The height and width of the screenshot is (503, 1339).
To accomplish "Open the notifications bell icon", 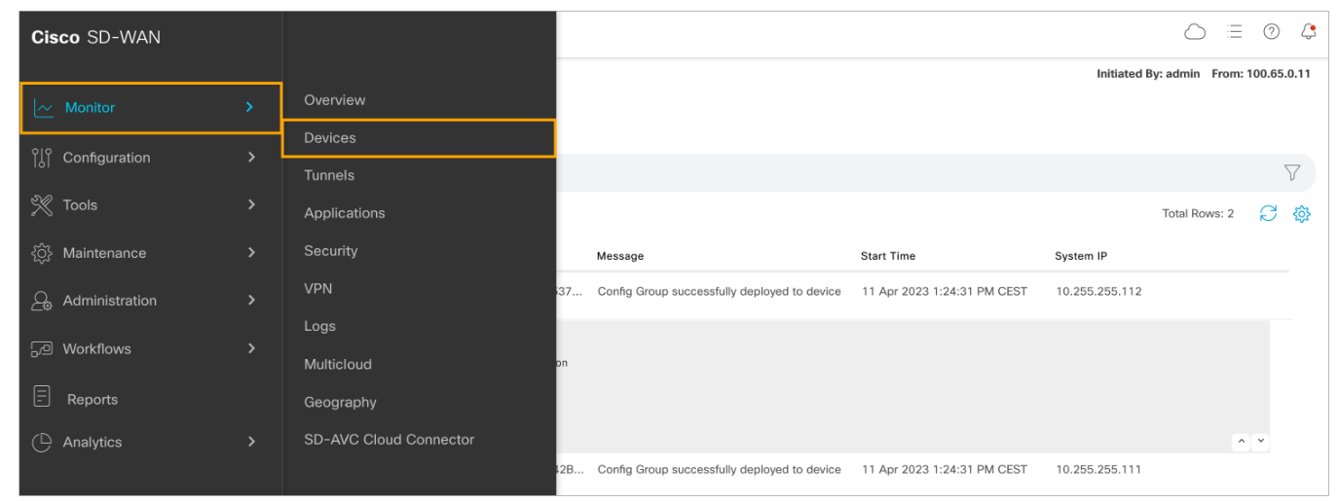I will 1308,32.
